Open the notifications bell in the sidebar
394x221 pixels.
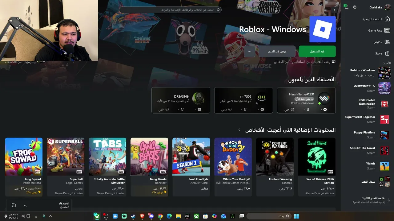(x=346, y=7)
